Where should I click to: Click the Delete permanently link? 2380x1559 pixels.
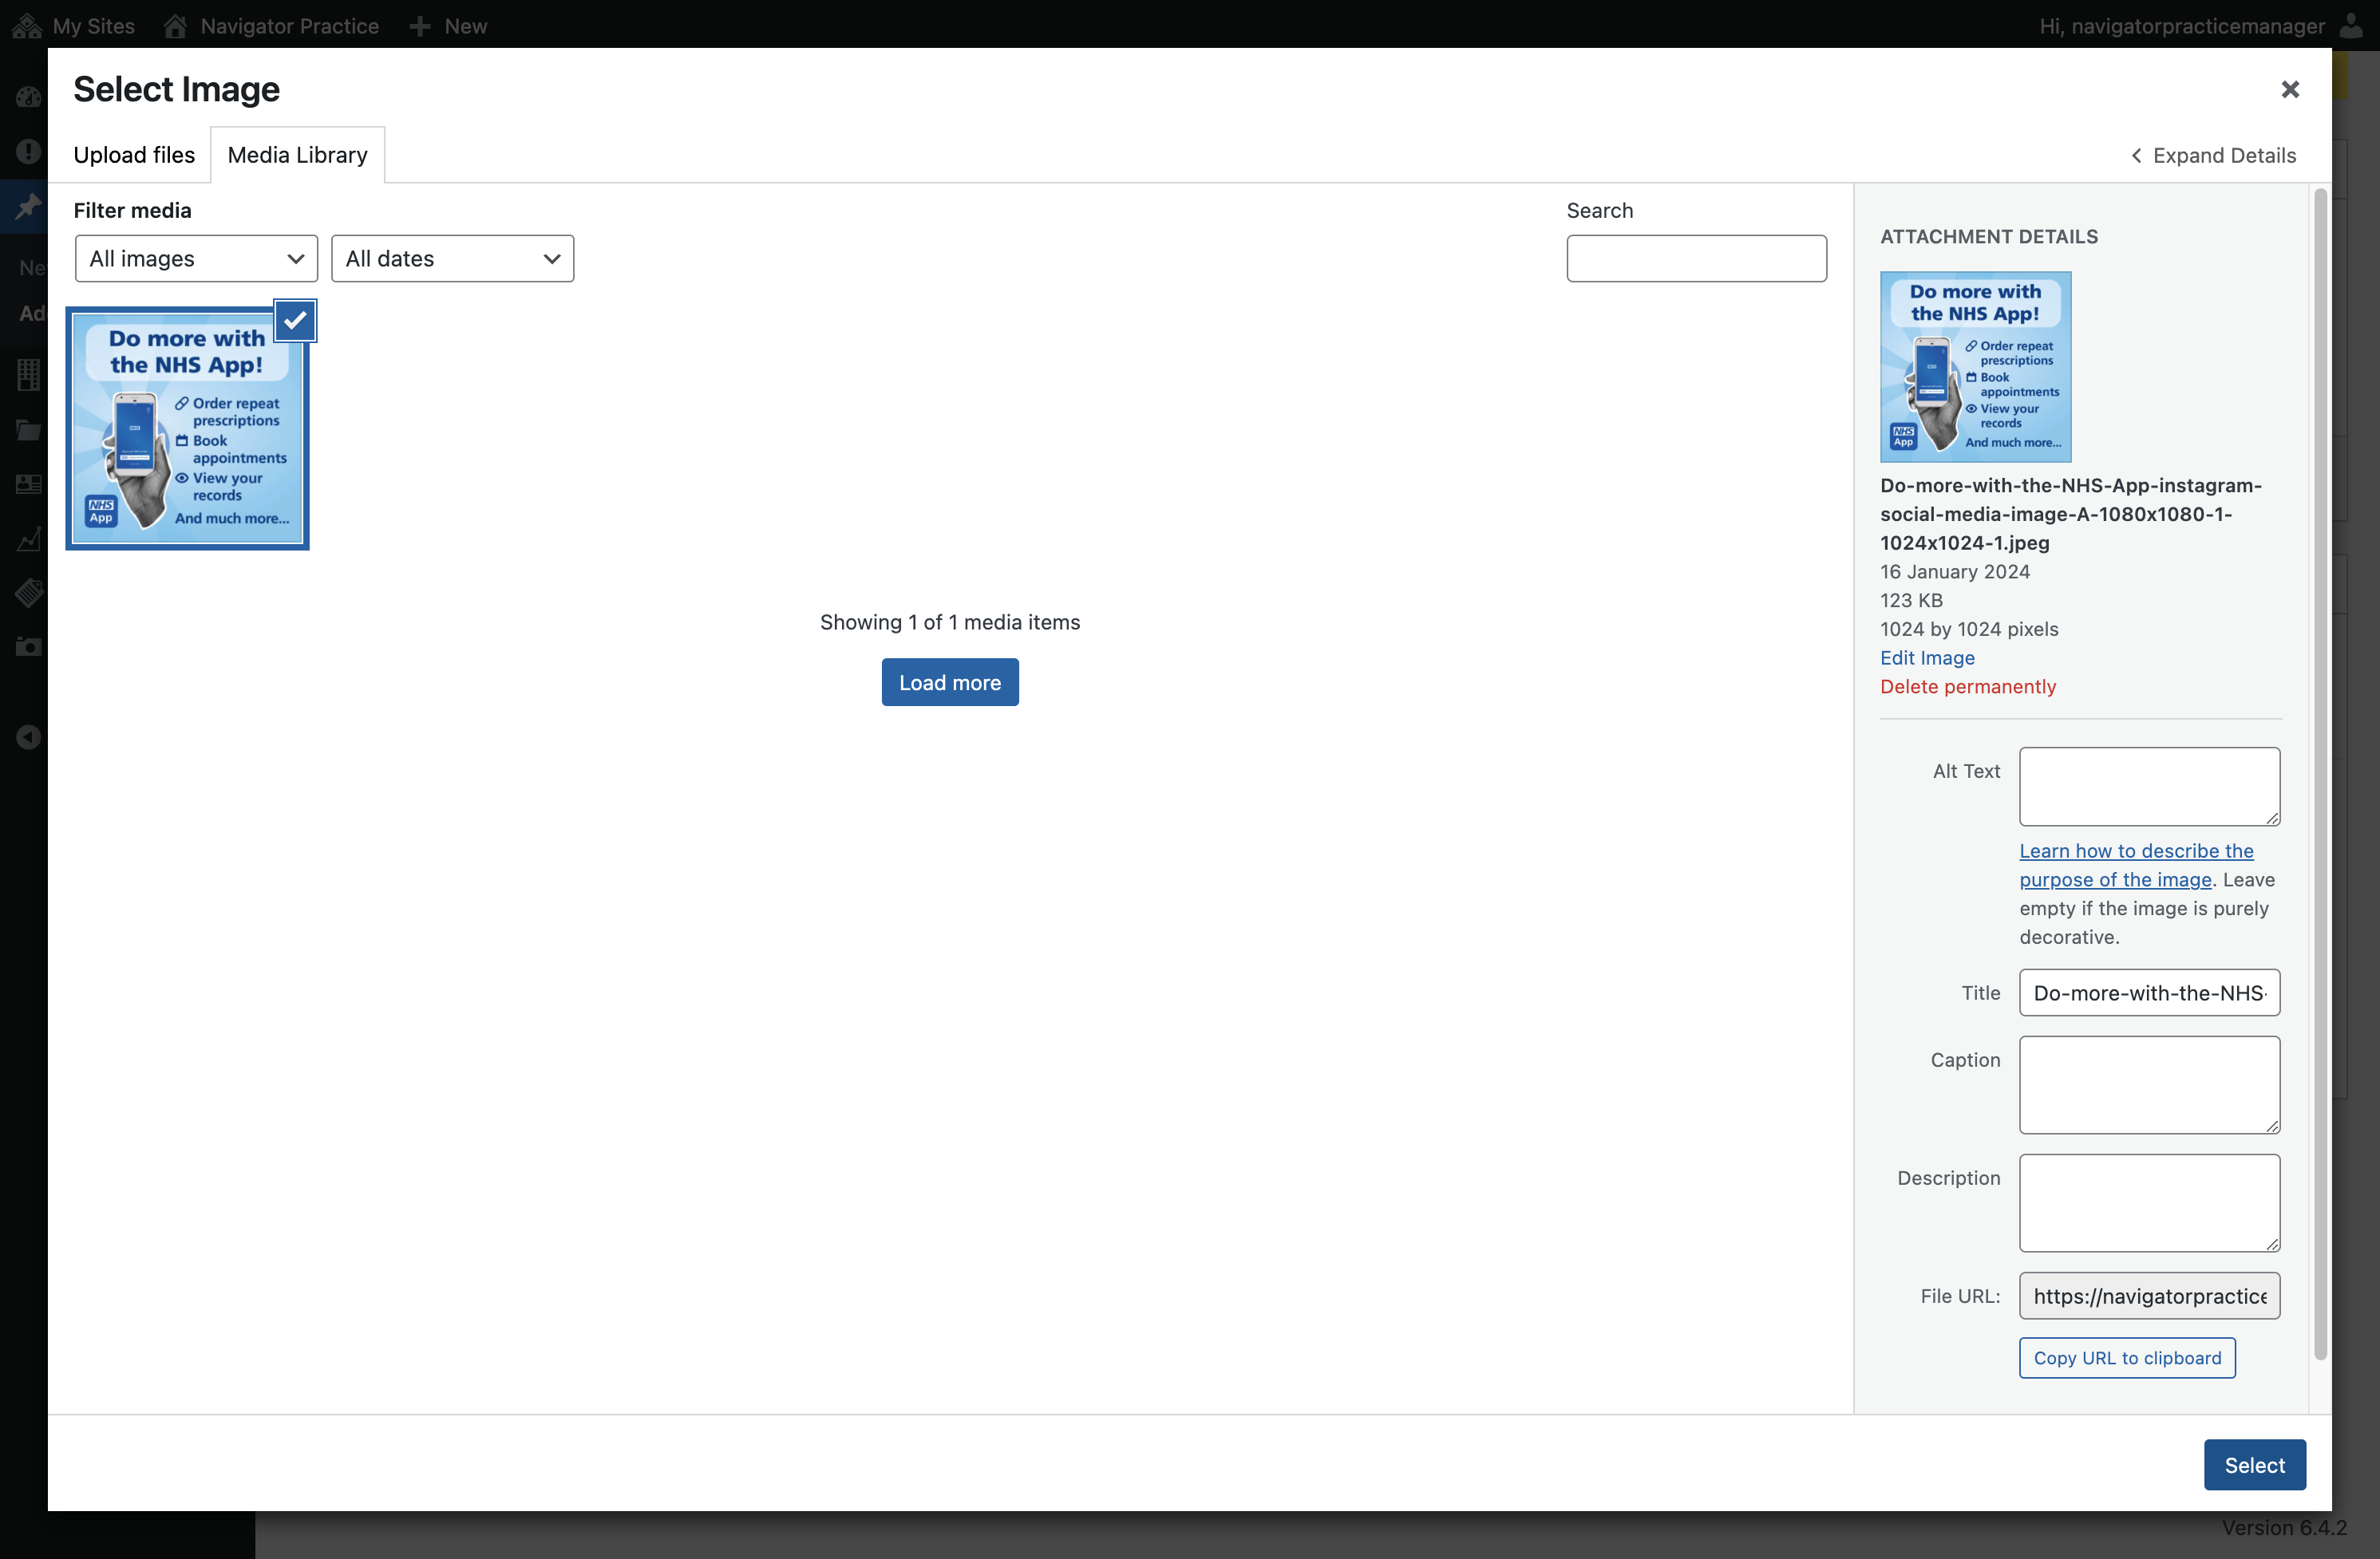[x=1968, y=687]
